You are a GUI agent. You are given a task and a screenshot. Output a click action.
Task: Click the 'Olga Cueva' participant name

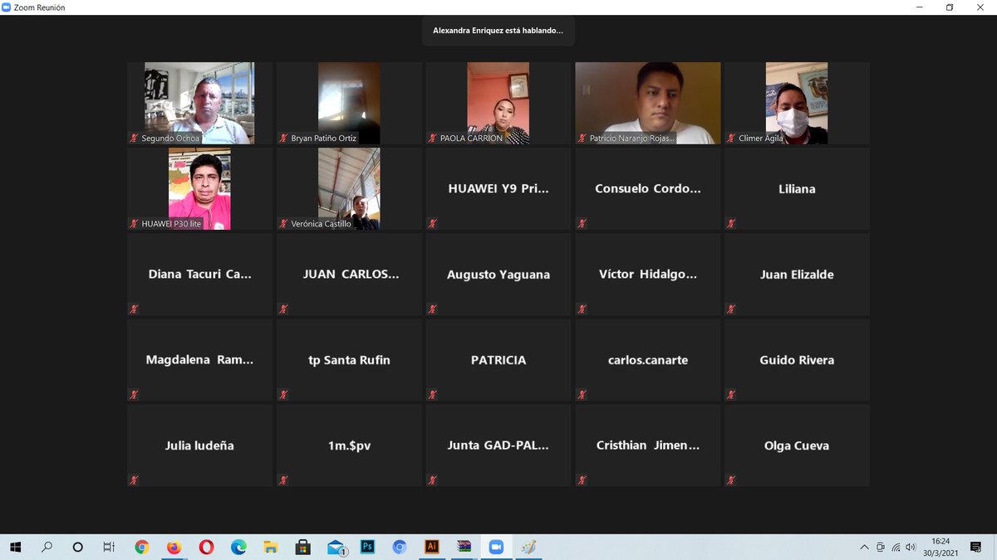coord(797,445)
